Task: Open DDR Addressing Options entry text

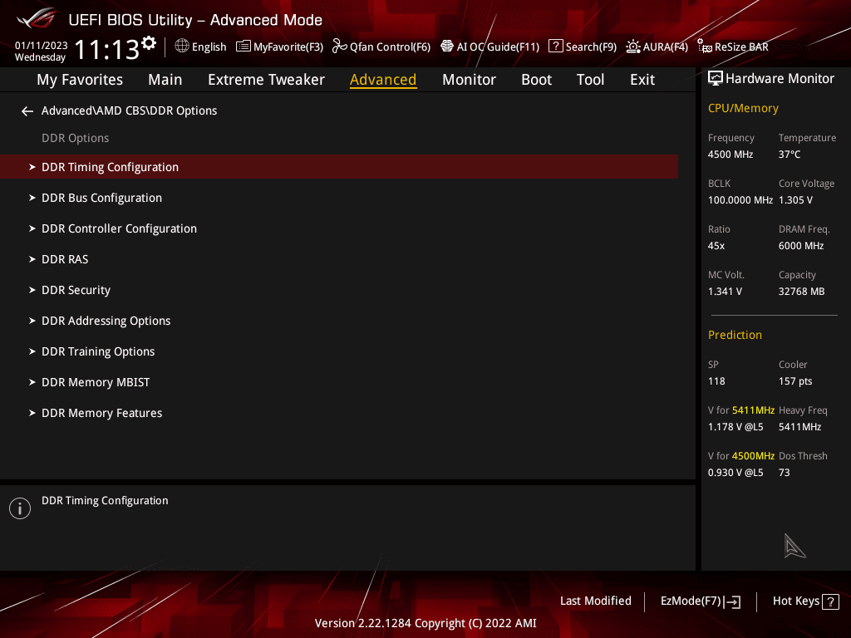Action: pyautogui.click(x=106, y=321)
